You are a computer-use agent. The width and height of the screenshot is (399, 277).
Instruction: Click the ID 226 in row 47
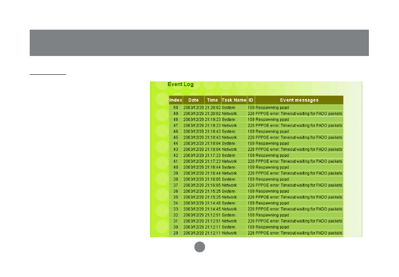tap(251, 125)
